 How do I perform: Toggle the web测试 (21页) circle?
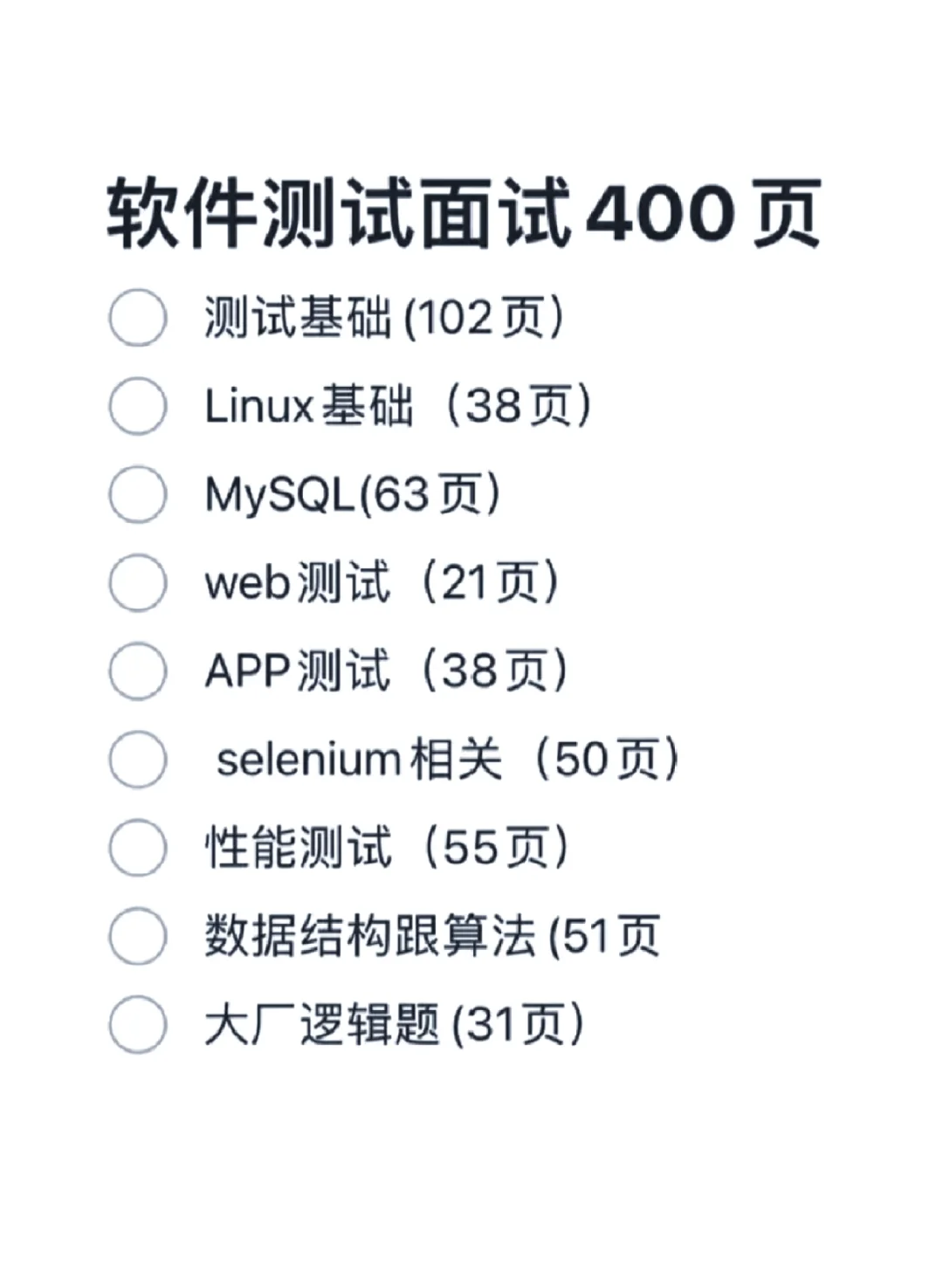pyautogui.click(x=137, y=582)
